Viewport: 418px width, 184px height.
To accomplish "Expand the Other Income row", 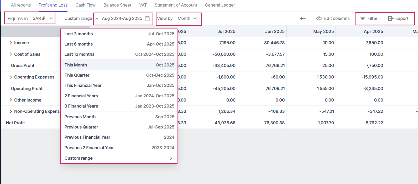I will (11, 100).
